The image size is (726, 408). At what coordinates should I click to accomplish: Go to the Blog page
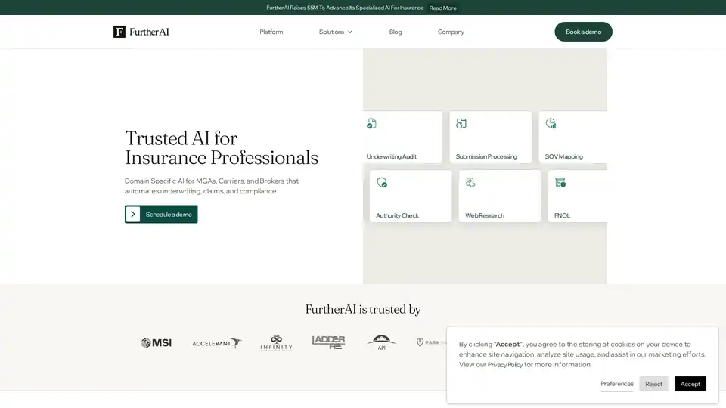coord(396,32)
